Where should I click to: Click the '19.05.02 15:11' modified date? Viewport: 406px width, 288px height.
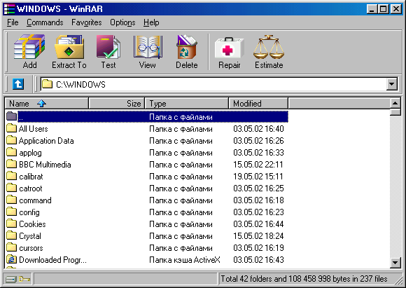coord(258,177)
